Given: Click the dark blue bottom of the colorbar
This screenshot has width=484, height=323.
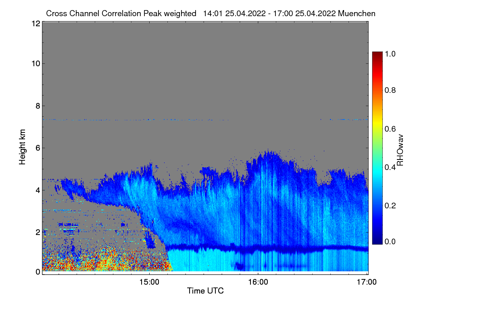Looking at the screenshot, I should click(x=377, y=241).
